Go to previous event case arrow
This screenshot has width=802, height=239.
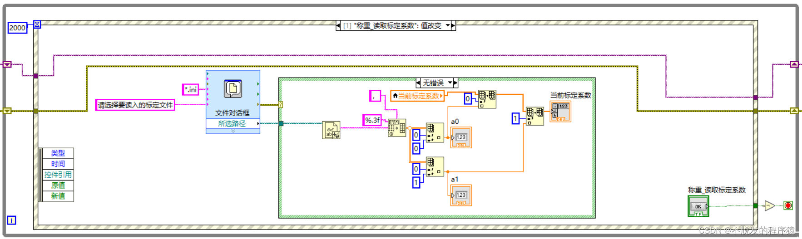pos(338,26)
